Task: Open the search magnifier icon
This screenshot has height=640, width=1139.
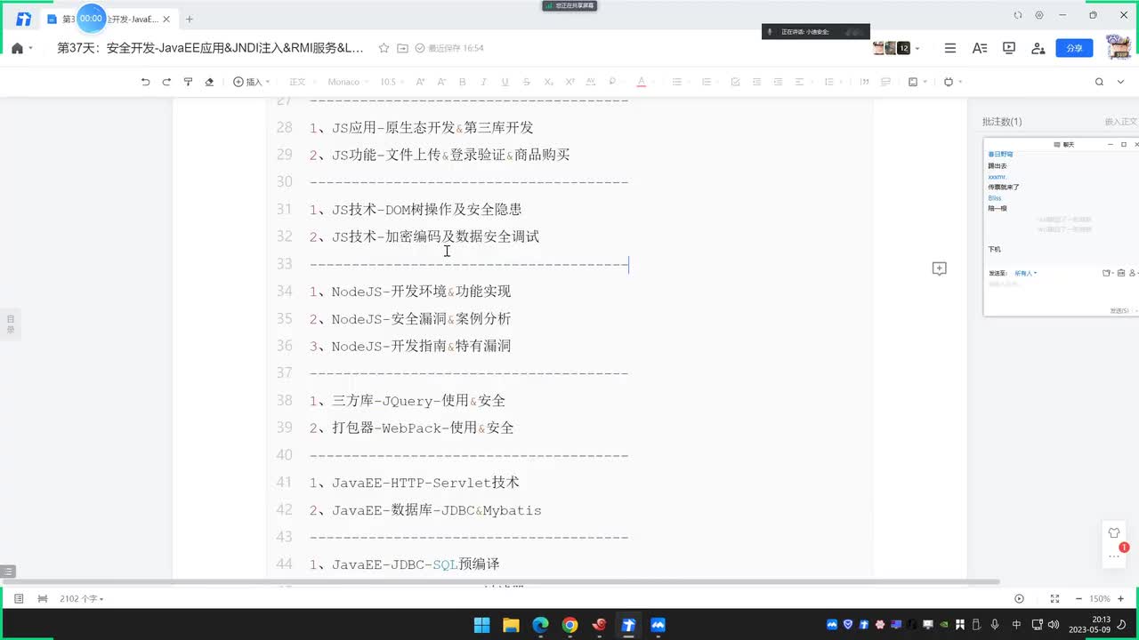Action: (1099, 82)
